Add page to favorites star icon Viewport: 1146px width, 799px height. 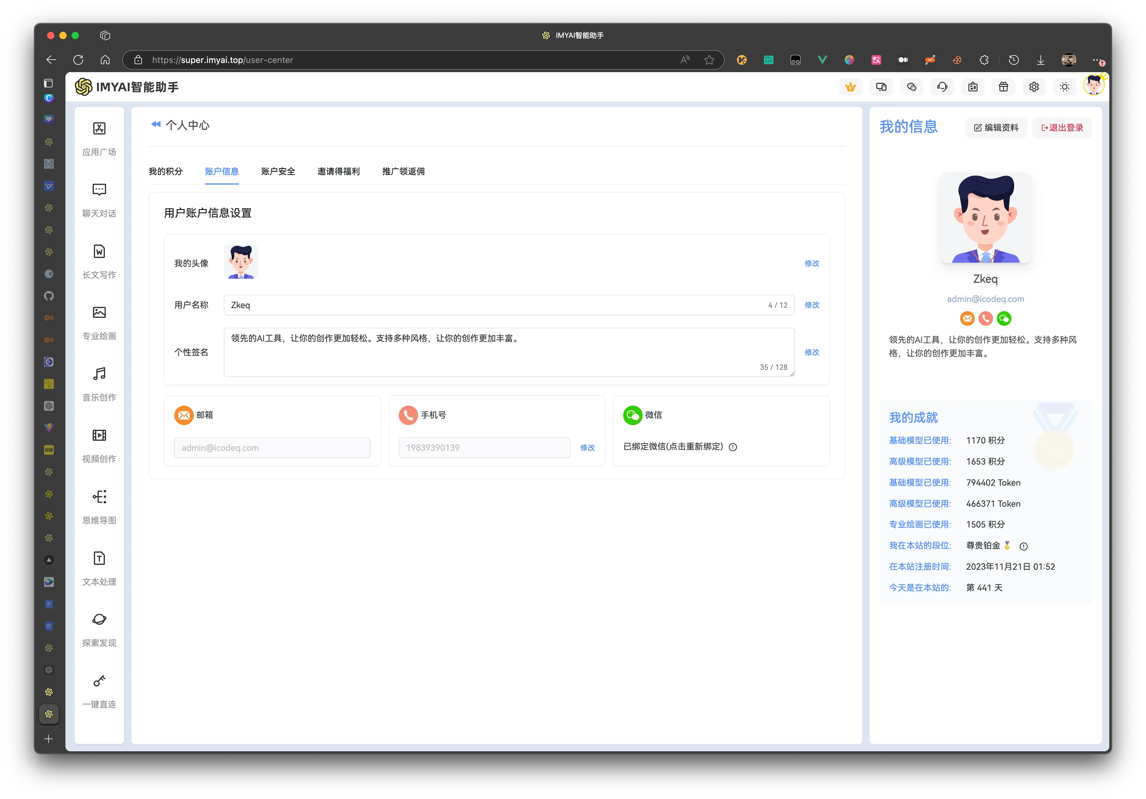click(709, 60)
